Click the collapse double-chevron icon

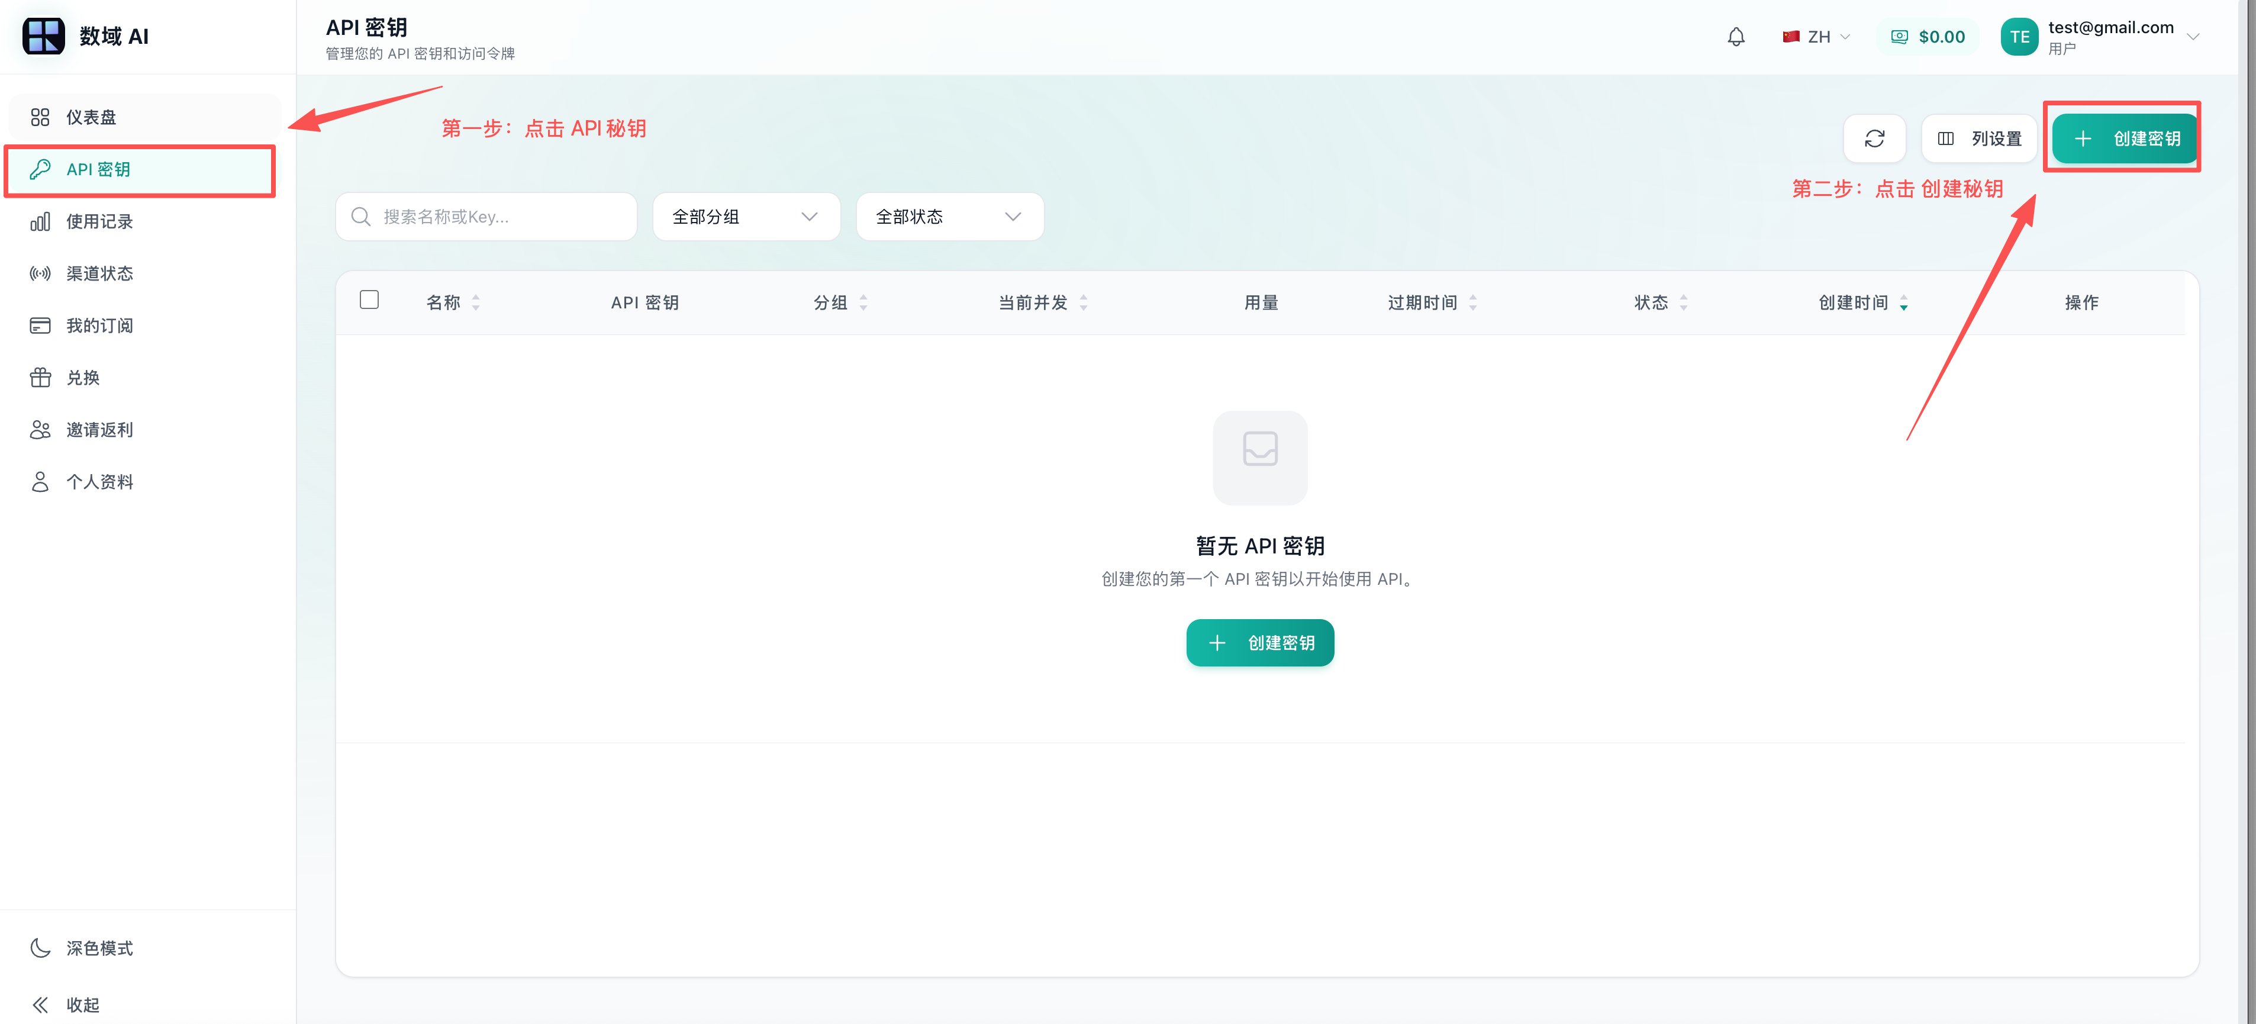[40, 1004]
